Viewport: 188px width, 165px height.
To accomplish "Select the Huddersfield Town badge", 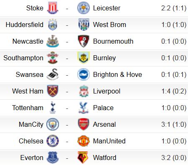I will pos(53,25).
